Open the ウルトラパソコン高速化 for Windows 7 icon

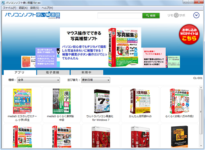click(102, 101)
